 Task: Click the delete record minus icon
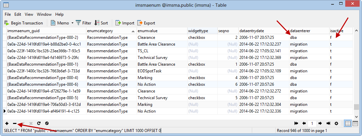[15, 123]
